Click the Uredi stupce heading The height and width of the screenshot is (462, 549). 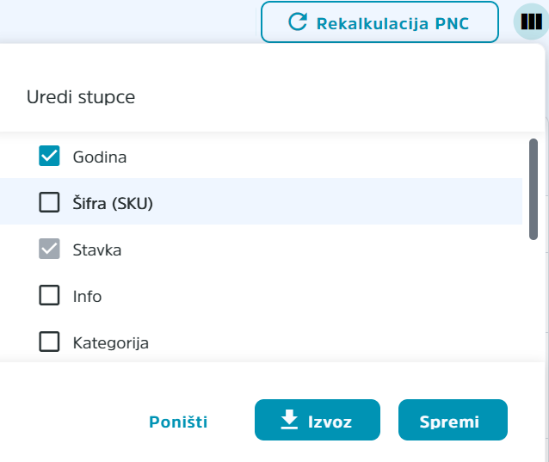[x=81, y=97]
